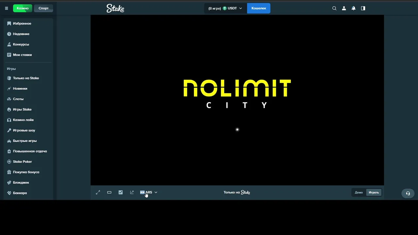Click Только на Stake label below game
The image size is (418, 235).
click(237, 193)
